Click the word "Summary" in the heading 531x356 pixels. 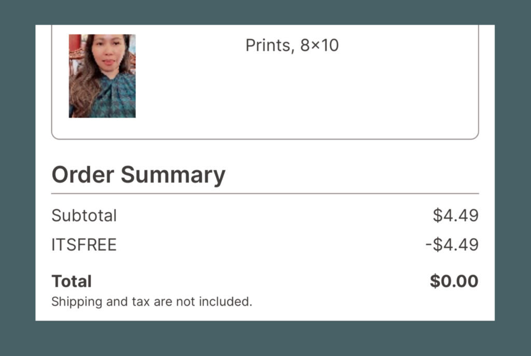click(173, 175)
